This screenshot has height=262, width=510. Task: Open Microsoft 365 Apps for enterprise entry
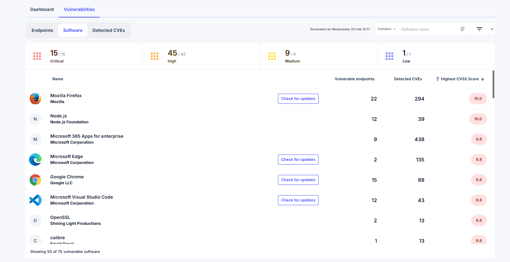coord(87,136)
